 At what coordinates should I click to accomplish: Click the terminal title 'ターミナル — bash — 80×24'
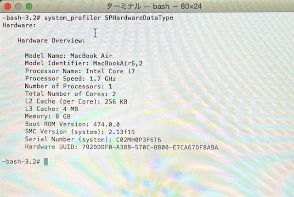[154, 6]
